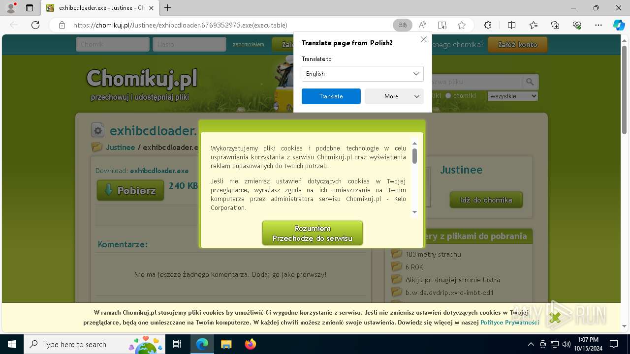Open a new tab with plus icon

(168, 8)
